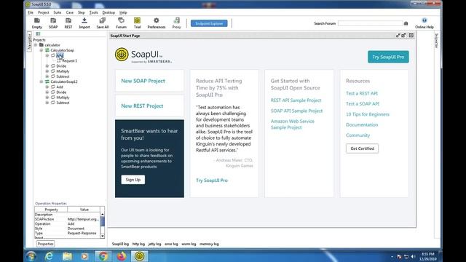Click New SOAP Project link
This screenshot has width=466, height=262.
coord(143,81)
